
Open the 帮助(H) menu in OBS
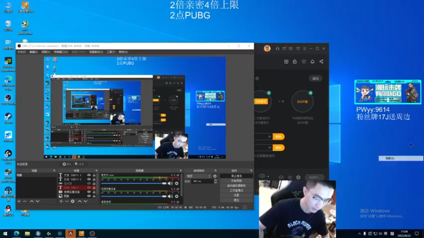click(x=123, y=52)
